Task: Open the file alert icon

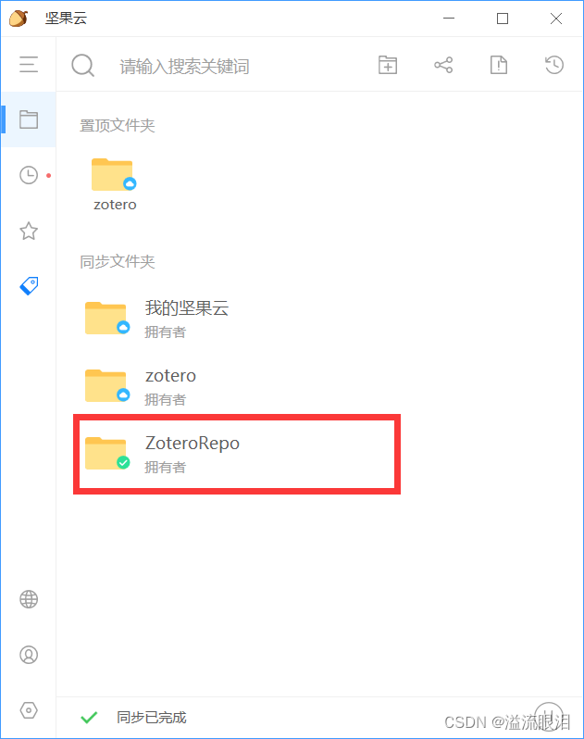Action: click(499, 65)
